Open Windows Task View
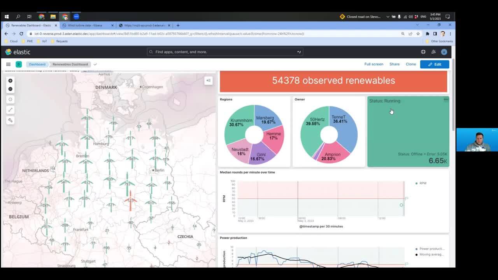The height and width of the screenshot is (280, 498). click(29, 17)
